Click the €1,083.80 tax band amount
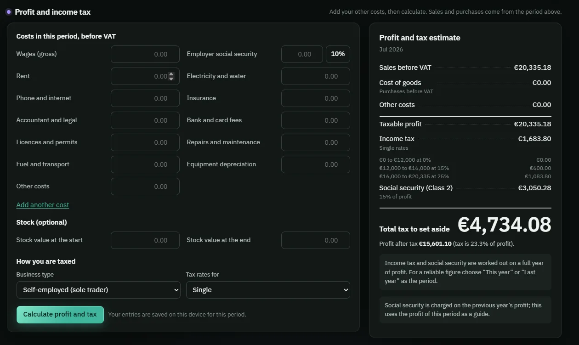Image resolution: width=579 pixels, height=345 pixels. [x=538, y=176]
